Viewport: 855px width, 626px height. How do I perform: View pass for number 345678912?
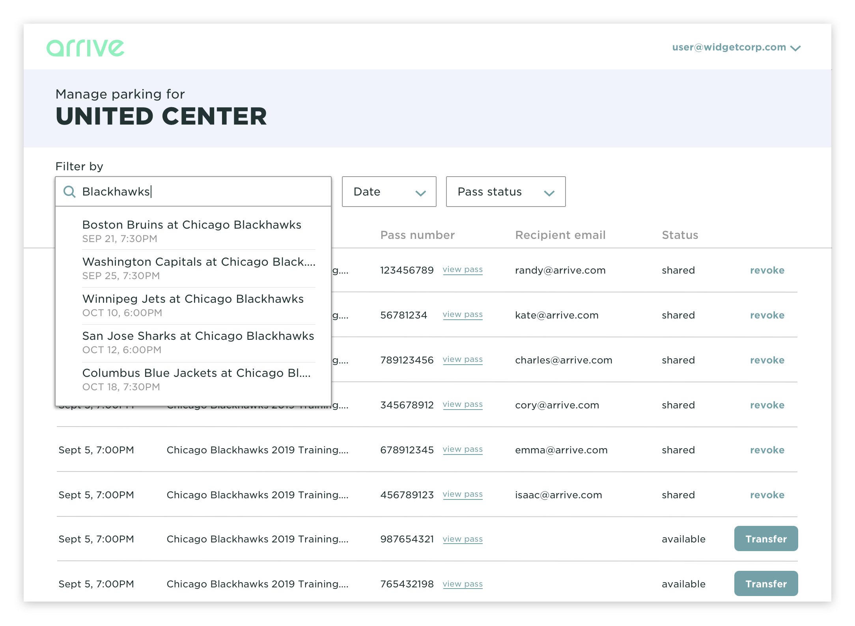463,405
